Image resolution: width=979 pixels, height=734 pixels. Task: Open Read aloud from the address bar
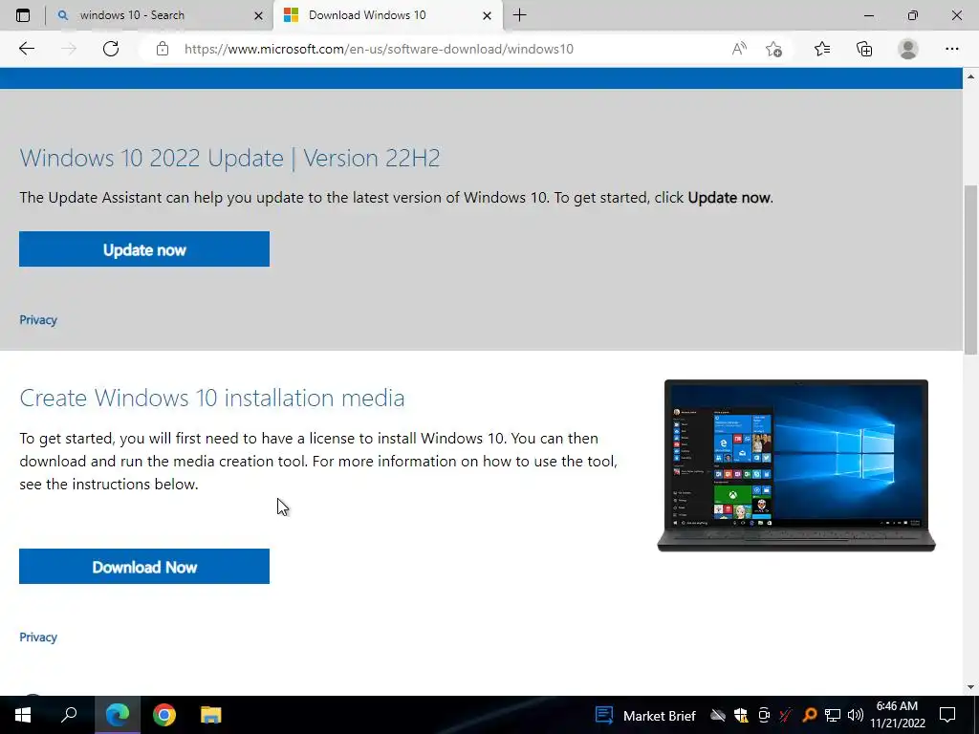[739, 49]
